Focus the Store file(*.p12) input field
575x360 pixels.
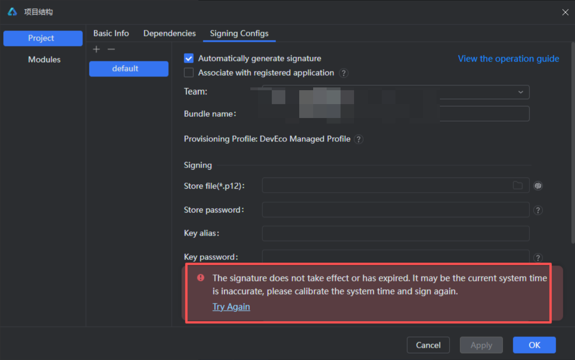pos(395,186)
